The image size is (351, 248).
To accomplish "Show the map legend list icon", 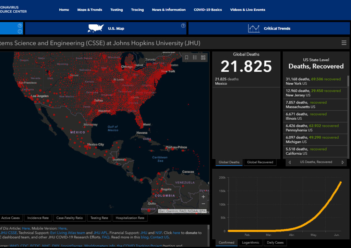I will pyautogui.click(x=195, y=58).
